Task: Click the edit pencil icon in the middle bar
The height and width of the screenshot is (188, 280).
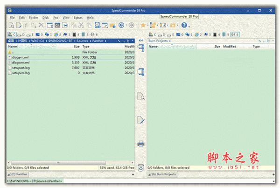Action: pos(141,120)
